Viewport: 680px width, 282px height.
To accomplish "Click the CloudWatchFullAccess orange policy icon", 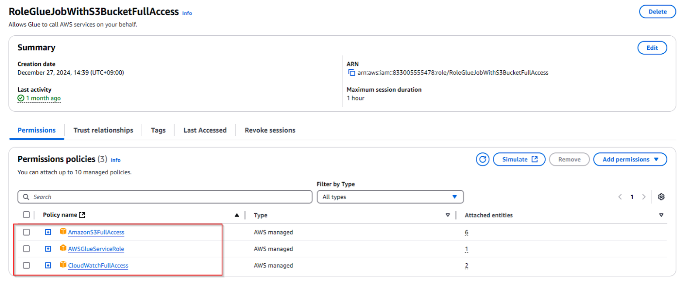I will click(x=63, y=265).
